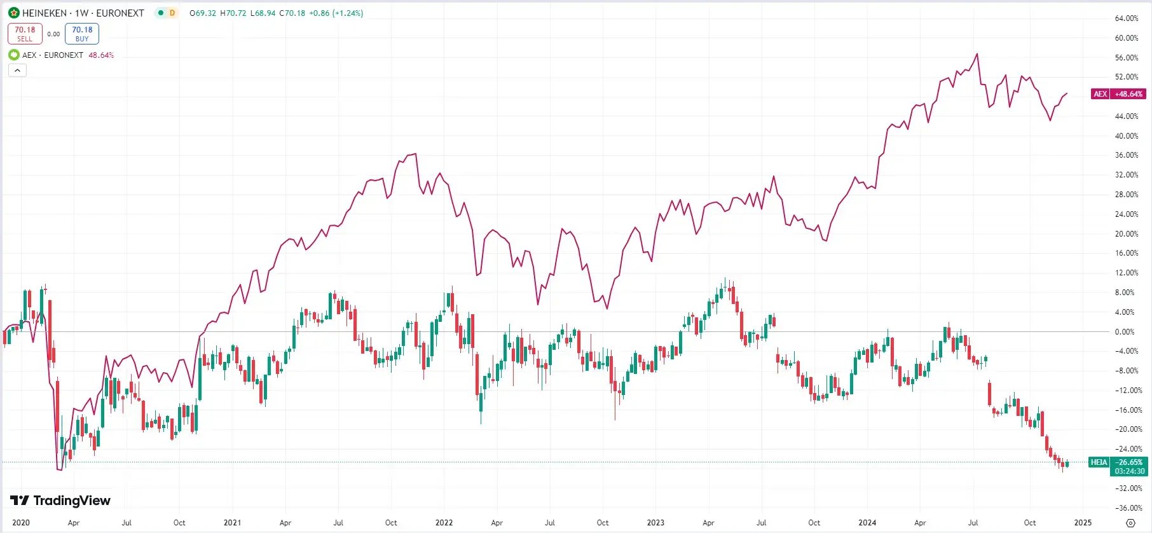This screenshot has height=533, width=1152.
Task: Open chart settings gear icon
Action: click(x=1130, y=523)
